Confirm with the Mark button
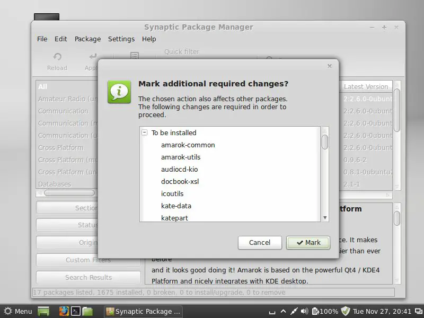The image size is (424, 318). [308, 243]
